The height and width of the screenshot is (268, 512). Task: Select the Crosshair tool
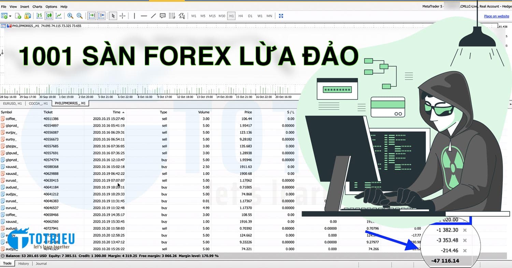[122, 16]
